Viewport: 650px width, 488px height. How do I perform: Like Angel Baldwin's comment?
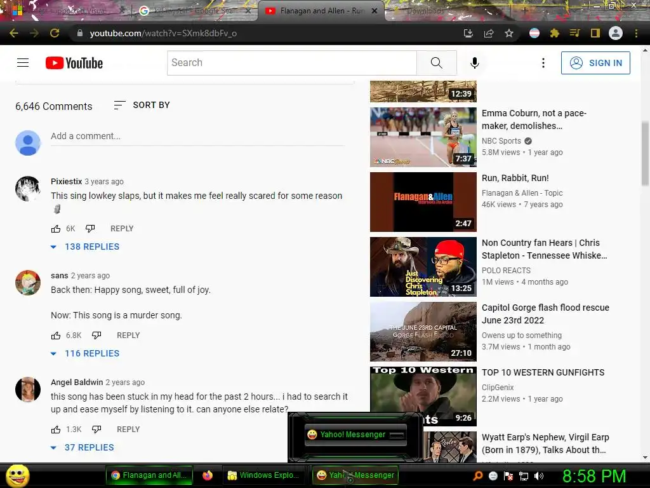[x=56, y=430]
